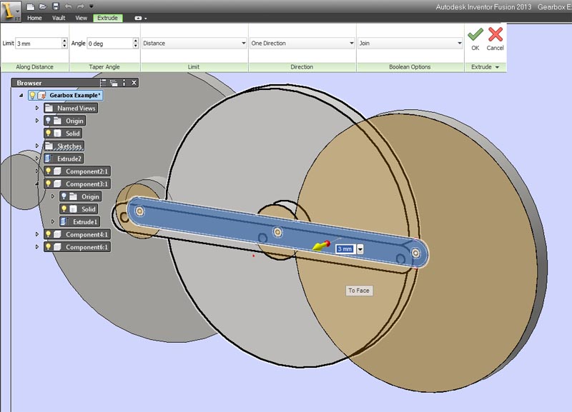Viewport: 572px width, 412px height.
Task: Expand the Extrude2 feature node
Action: [x=37, y=159]
